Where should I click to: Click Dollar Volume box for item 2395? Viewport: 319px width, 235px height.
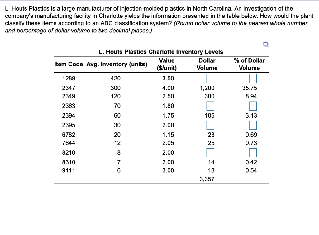point(210,125)
